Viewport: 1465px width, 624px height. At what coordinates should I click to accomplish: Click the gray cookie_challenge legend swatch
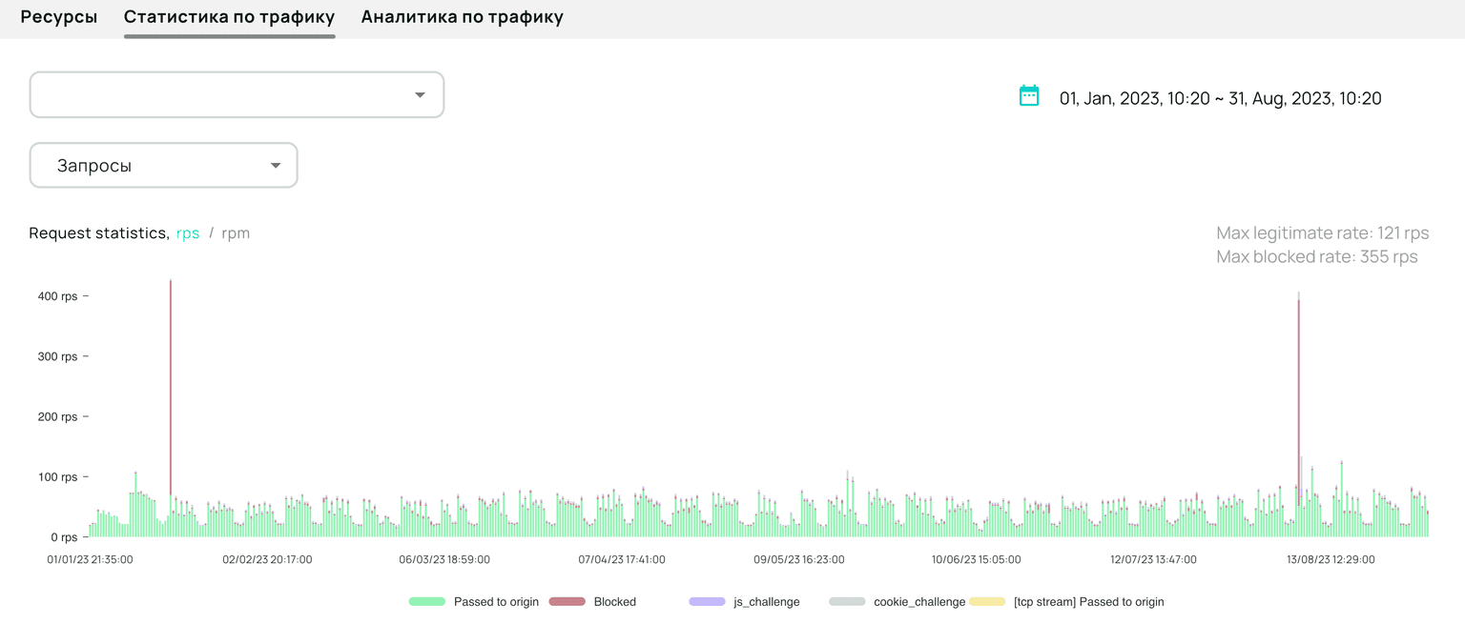tap(847, 601)
